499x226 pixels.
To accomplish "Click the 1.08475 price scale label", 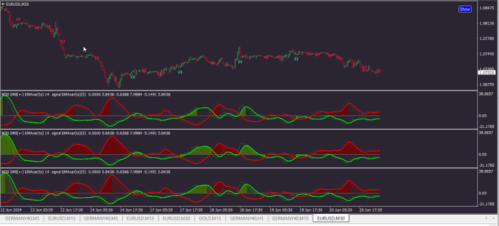I will 487,7.
